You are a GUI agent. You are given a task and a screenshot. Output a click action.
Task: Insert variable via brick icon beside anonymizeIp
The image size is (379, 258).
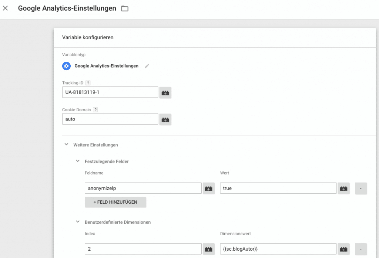(209, 189)
